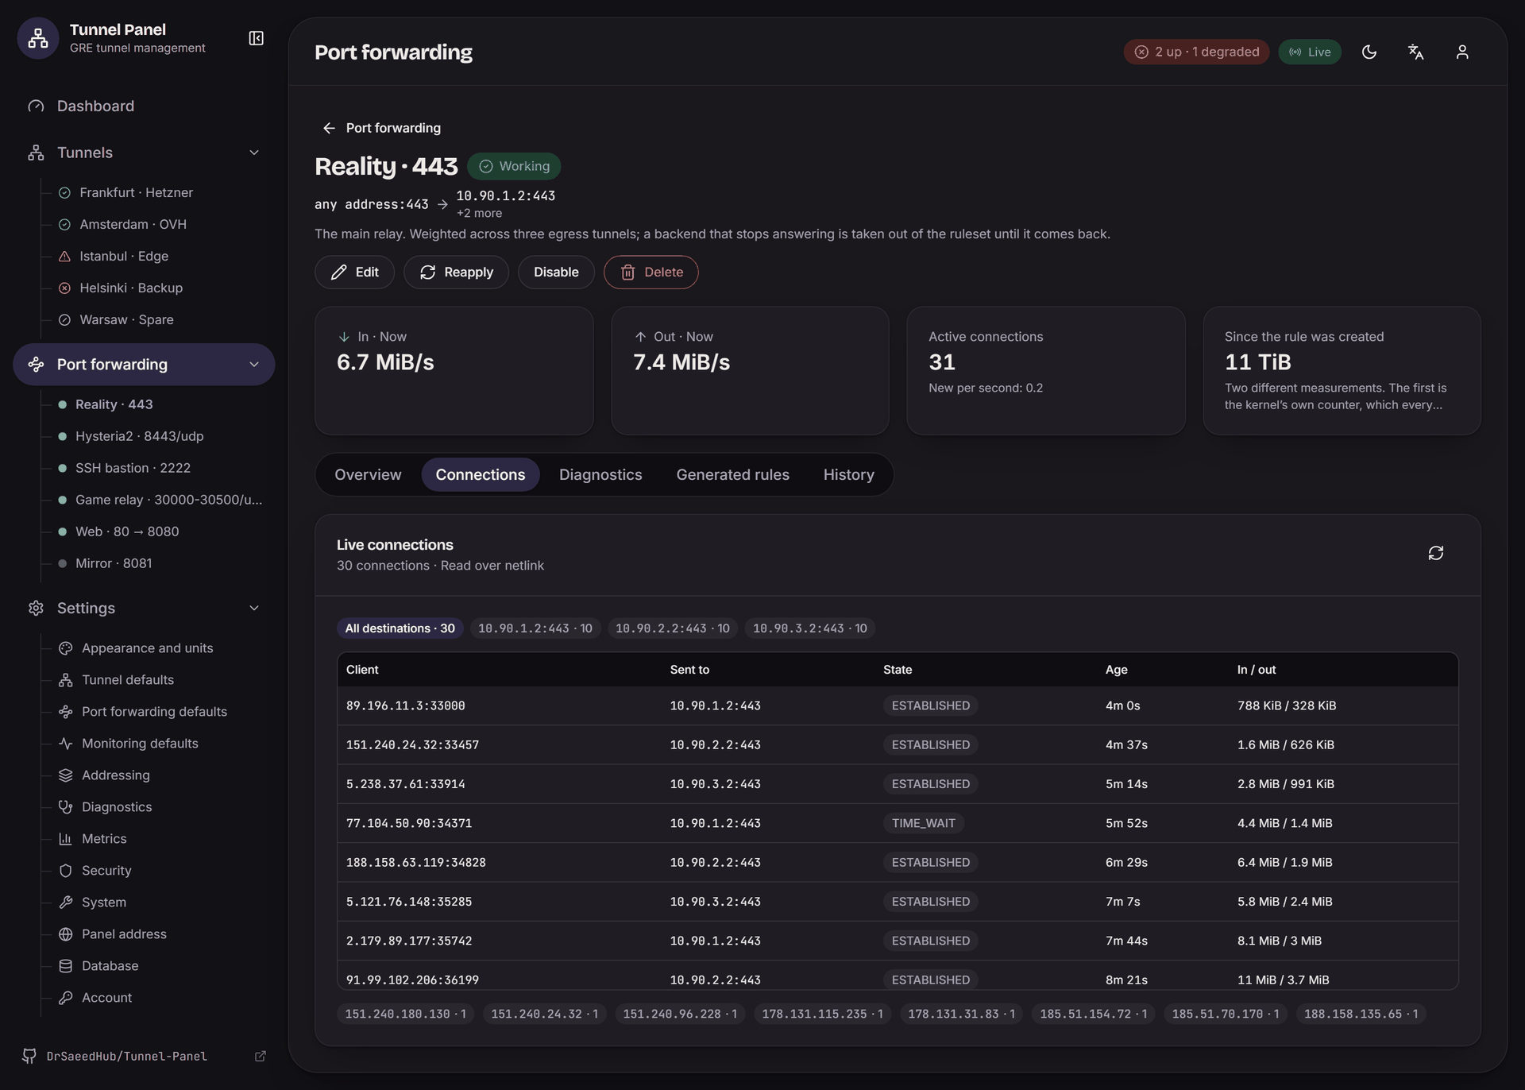Click the Reapply button

click(x=456, y=272)
